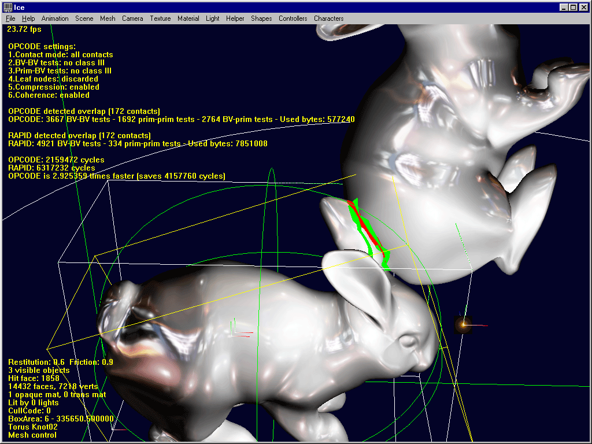Click '5.Compression: enabled' line
The height and width of the screenshot is (444, 592).
coord(54,87)
